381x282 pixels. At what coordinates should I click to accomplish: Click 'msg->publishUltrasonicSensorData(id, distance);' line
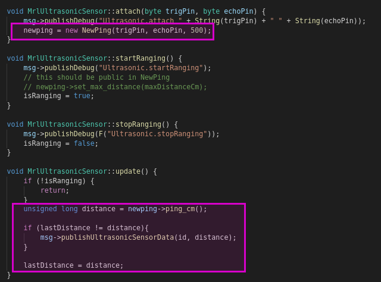[x=138, y=237]
